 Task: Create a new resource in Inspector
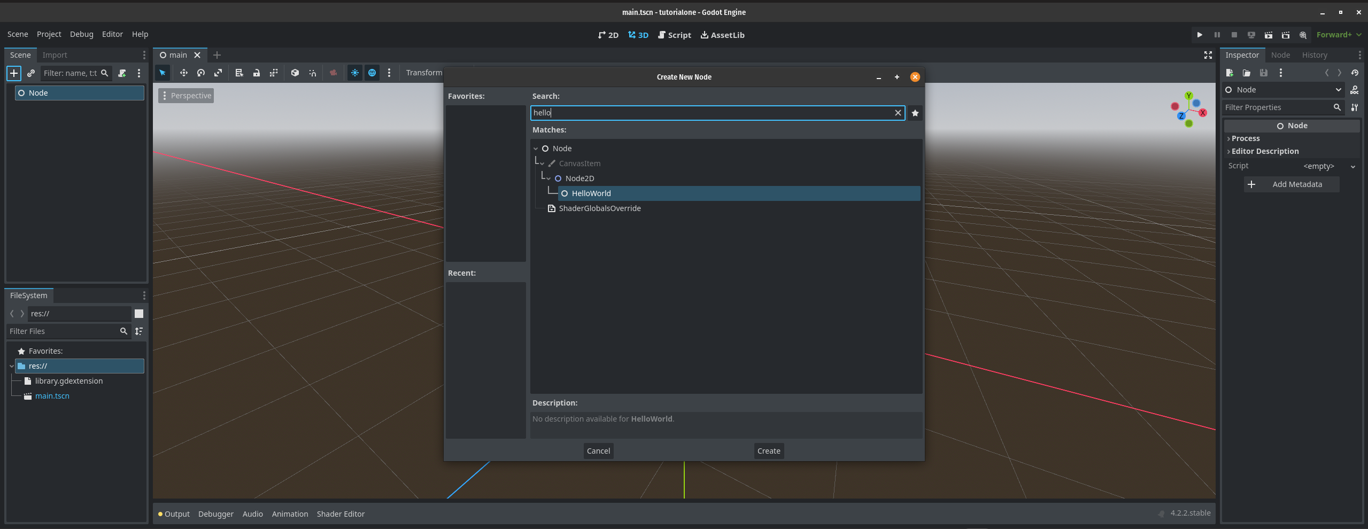pyautogui.click(x=1230, y=73)
